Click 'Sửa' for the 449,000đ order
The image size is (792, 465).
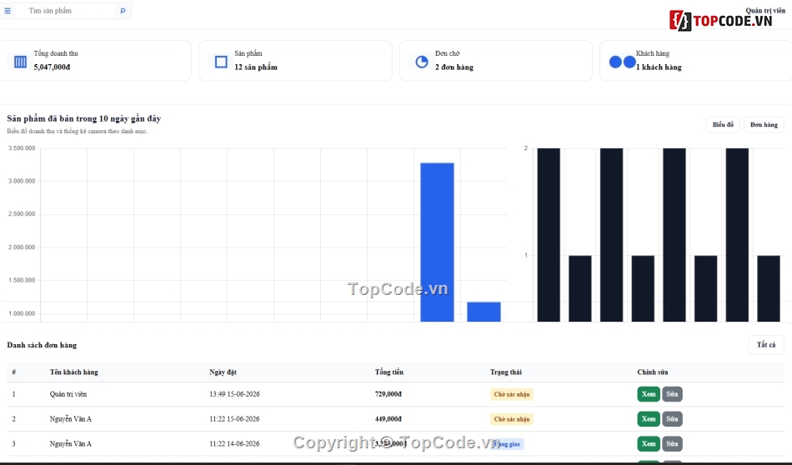click(672, 418)
